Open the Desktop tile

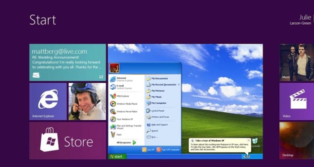[x=297, y=141]
